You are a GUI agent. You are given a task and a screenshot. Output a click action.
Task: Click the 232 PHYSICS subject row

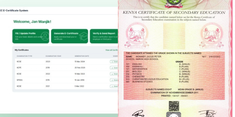[x=158, y=74]
